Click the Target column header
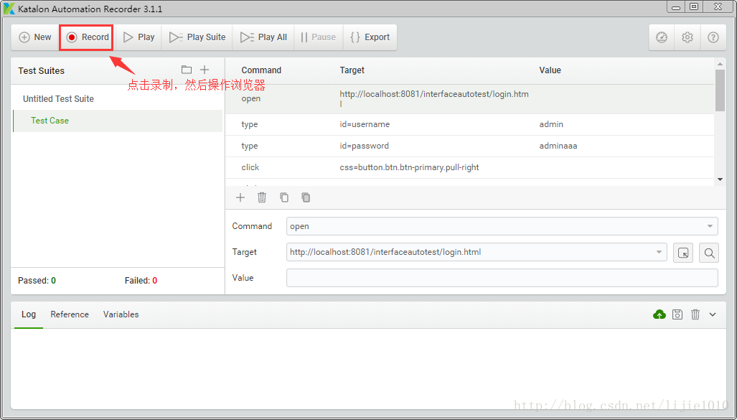The width and height of the screenshot is (737, 420). [x=352, y=70]
